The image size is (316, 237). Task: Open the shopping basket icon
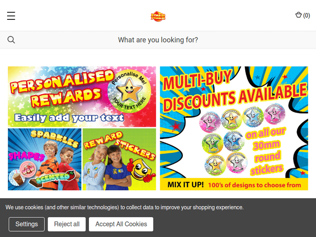298,15
